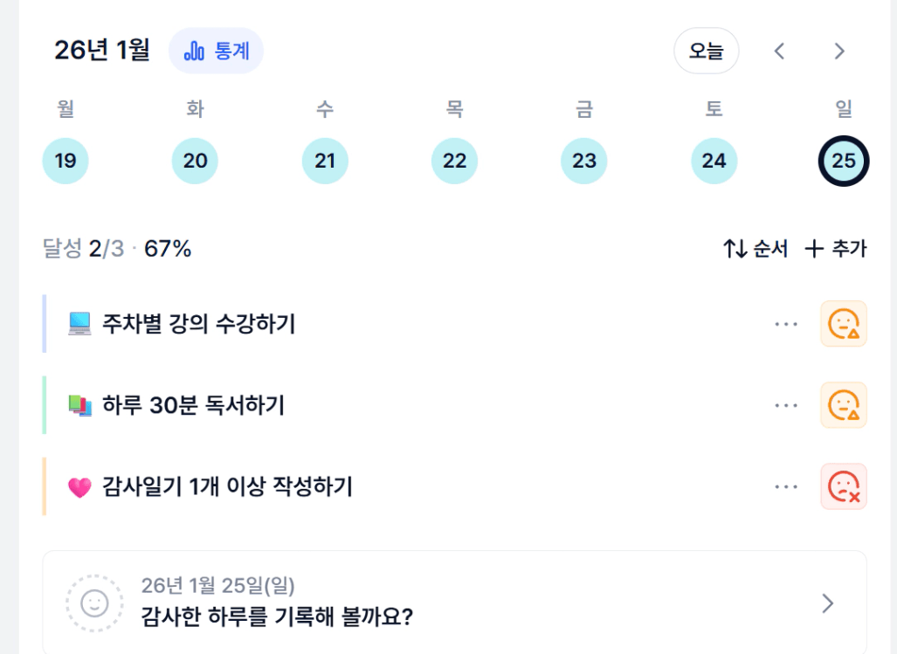Toggle the red failed face for 감사일기 habit
This screenshot has width=897, height=654.
point(843,486)
